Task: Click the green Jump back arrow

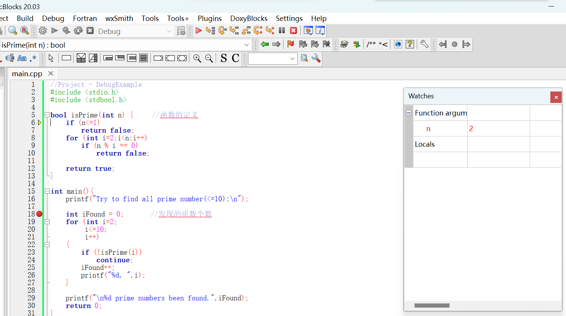Action: pos(264,44)
